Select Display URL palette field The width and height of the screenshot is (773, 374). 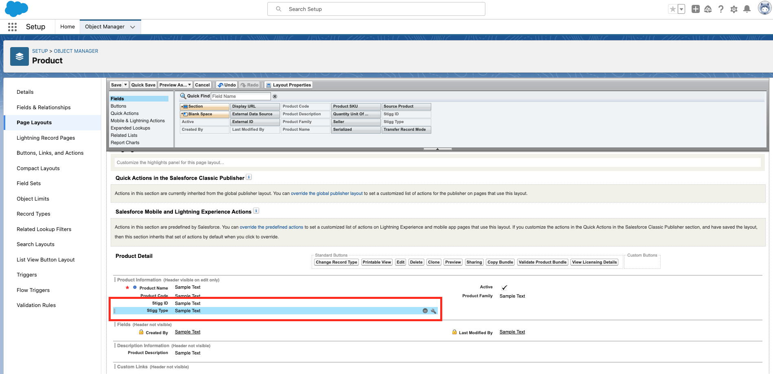[x=255, y=106]
